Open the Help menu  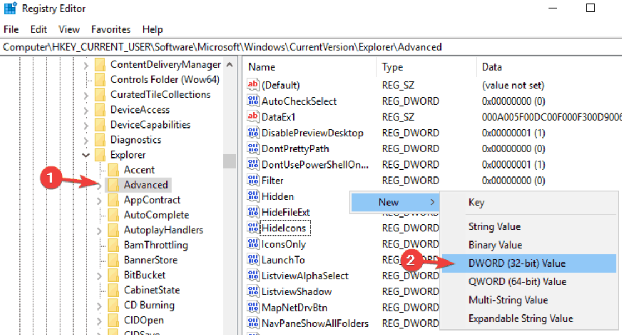tap(153, 29)
